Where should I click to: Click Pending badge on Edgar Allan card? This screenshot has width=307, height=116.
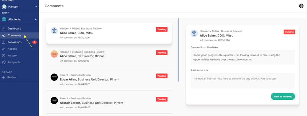pyautogui.click(x=162, y=76)
